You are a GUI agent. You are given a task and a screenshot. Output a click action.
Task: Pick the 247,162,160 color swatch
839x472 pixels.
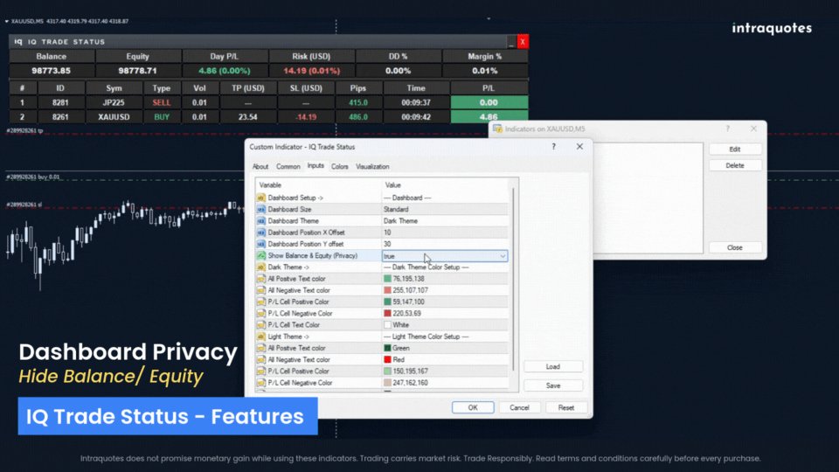coord(387,383)
